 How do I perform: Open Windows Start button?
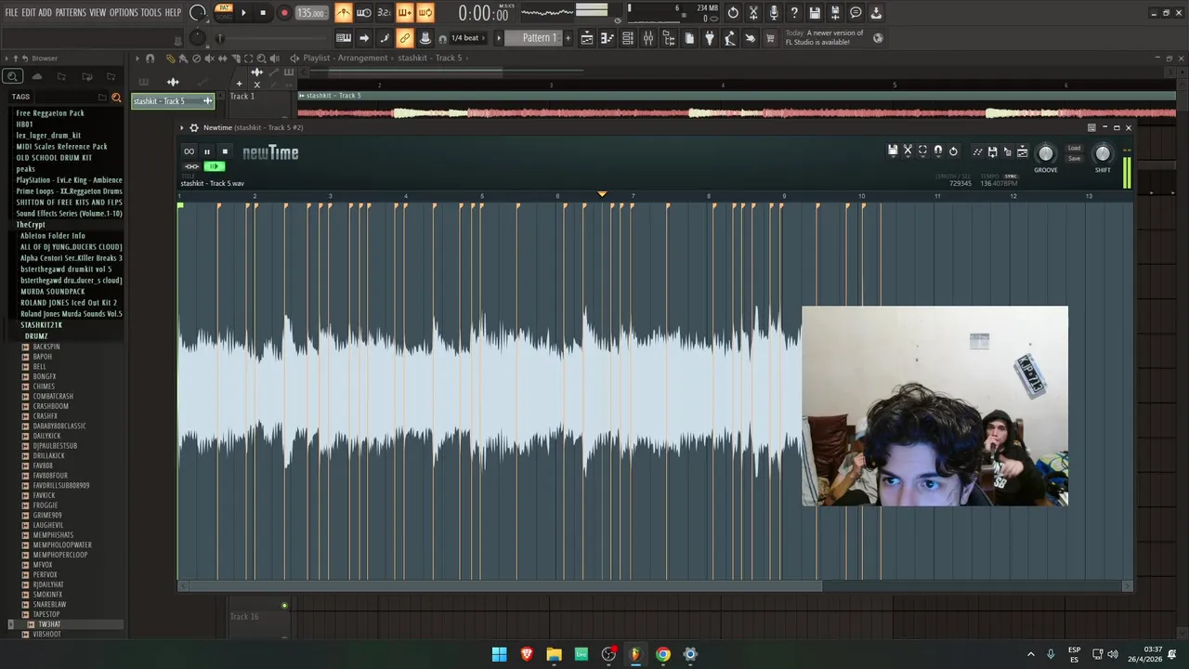tap(499, 654)
